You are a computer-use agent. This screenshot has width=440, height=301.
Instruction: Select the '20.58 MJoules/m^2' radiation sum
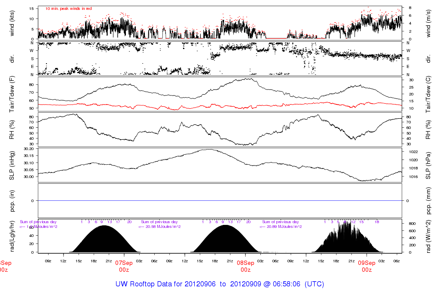point(163,227)
